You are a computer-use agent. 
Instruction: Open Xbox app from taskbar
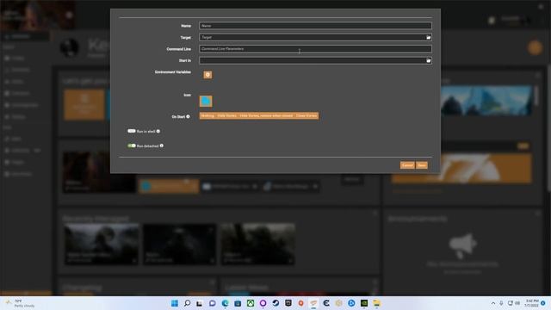(x=251, y=303)
